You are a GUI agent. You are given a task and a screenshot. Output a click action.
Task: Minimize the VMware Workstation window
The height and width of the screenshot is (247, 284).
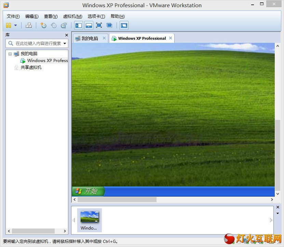tap(253, 4)
